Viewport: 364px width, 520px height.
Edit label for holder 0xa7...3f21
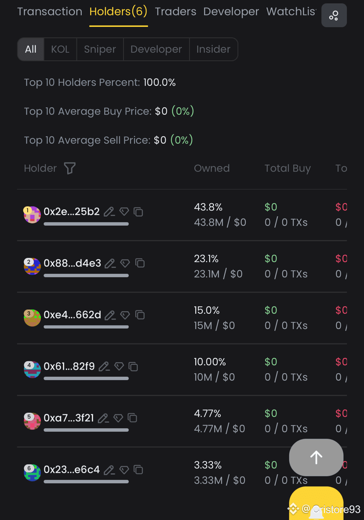coord(103,418)
